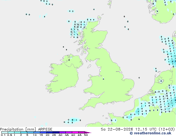The width and height of the screenshot is (176, 136).
Task: Select the legend swatch between 2 and 5 mm
Action: pyautogui.click(x=24, y=132)
